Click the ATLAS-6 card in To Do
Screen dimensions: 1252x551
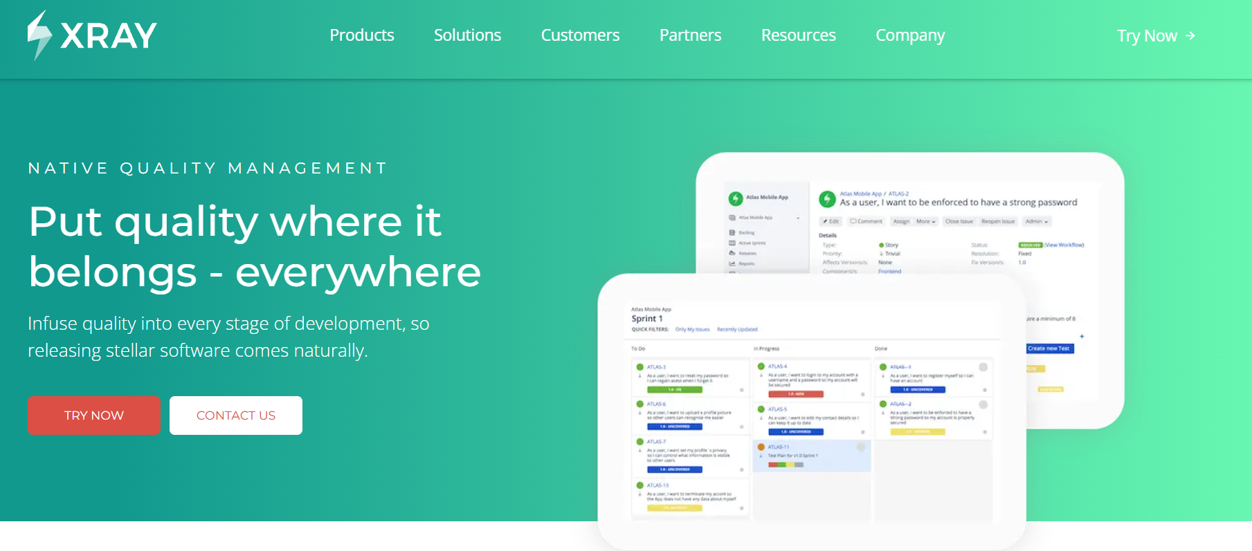pos(690,415)
